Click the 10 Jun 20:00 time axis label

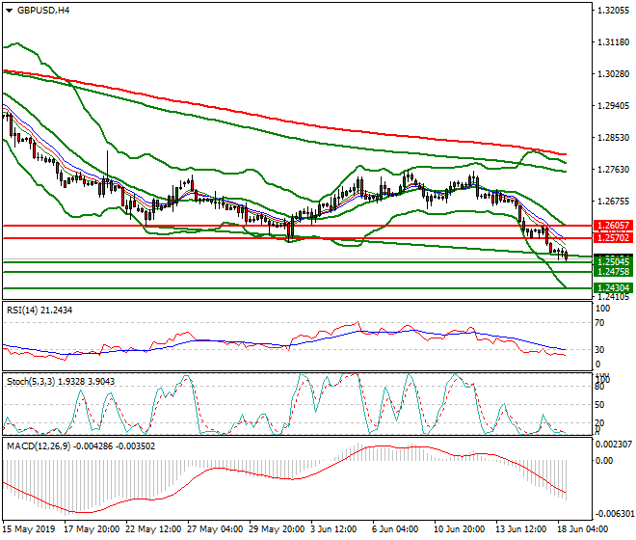click(x=459, y=529)
